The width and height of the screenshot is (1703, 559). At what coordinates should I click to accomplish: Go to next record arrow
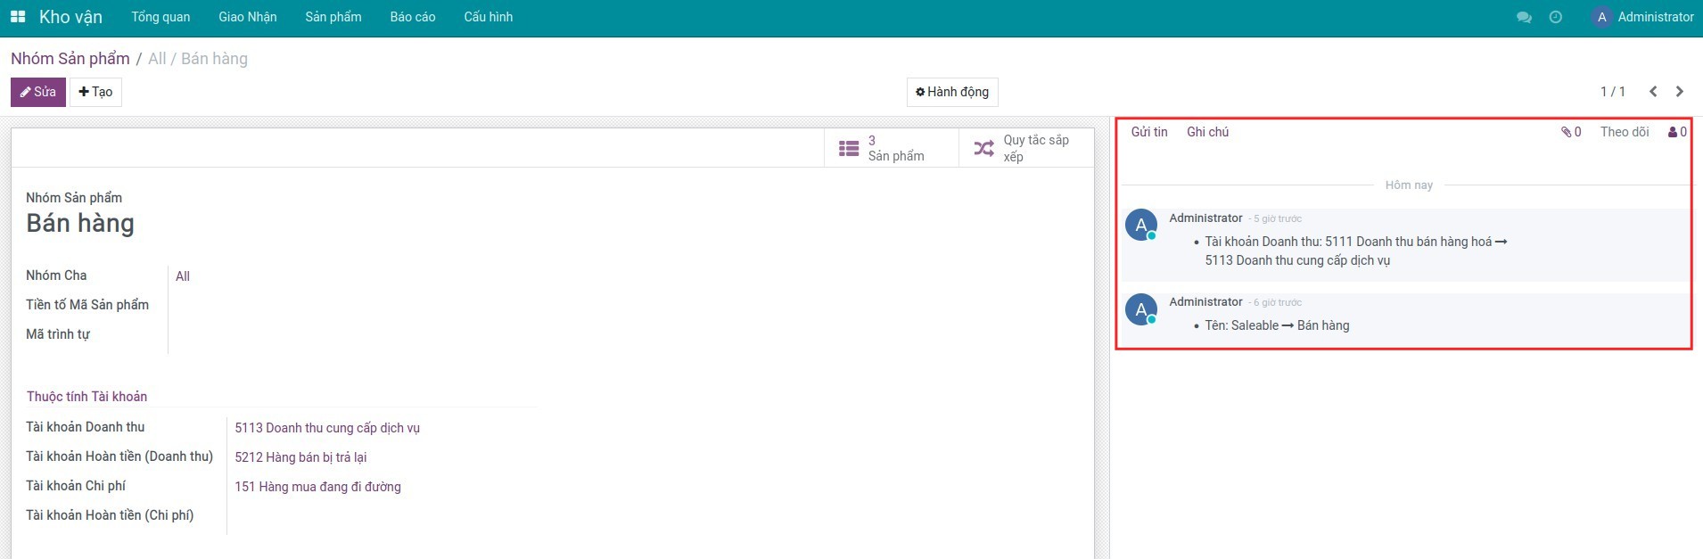click(1680, 92)
